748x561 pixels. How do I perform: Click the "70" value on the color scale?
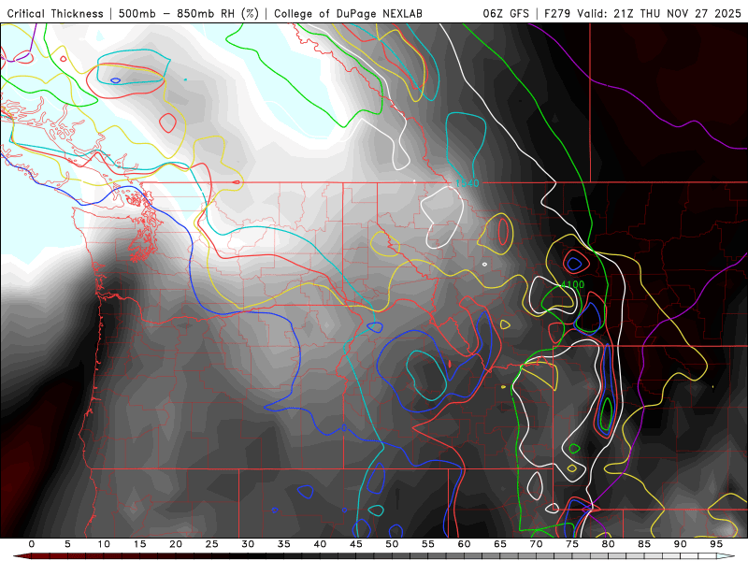(536, 544)
